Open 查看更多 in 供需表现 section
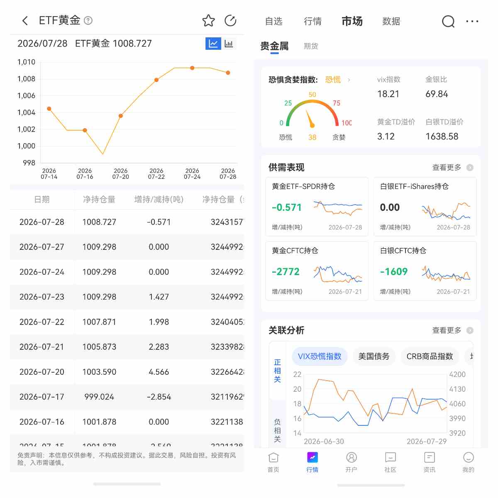The image size is (498, 498). [452, 167]
